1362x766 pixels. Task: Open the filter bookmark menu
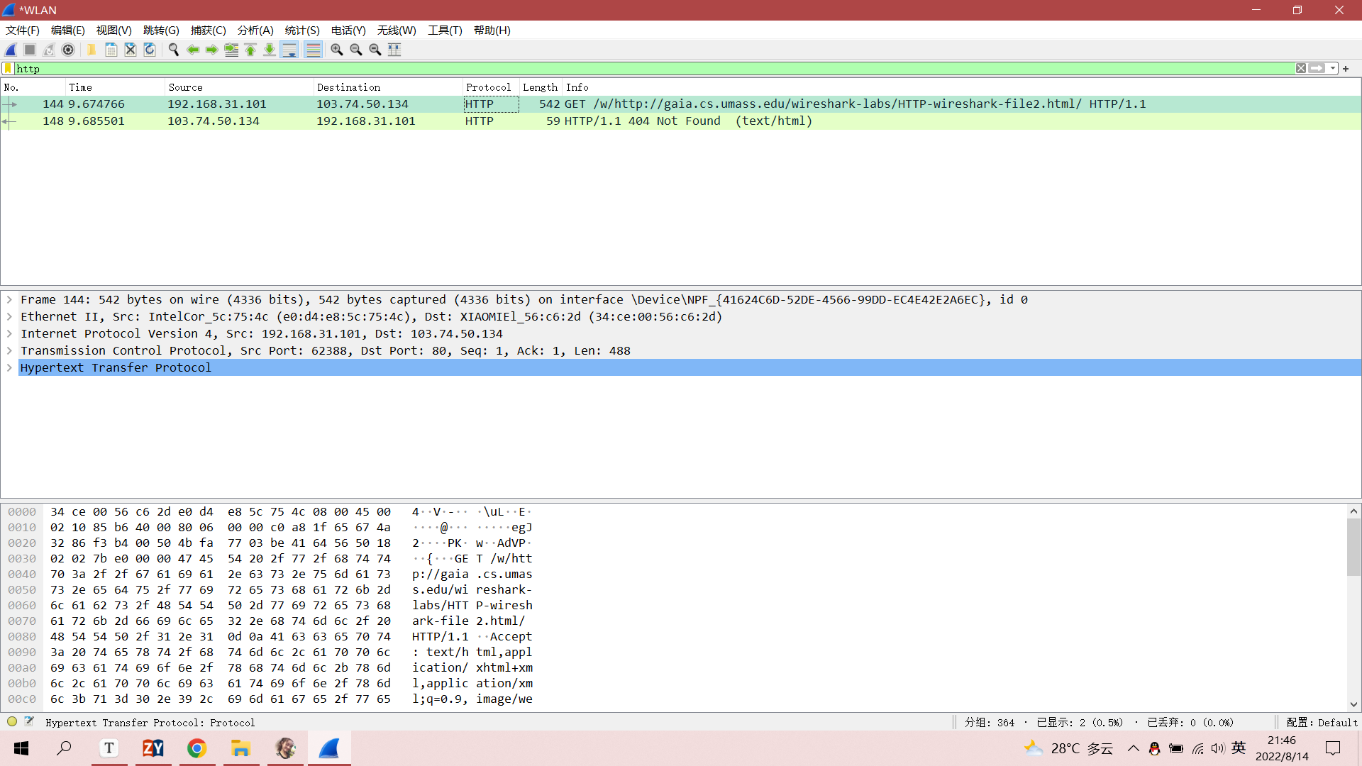(x=8, y=69)
